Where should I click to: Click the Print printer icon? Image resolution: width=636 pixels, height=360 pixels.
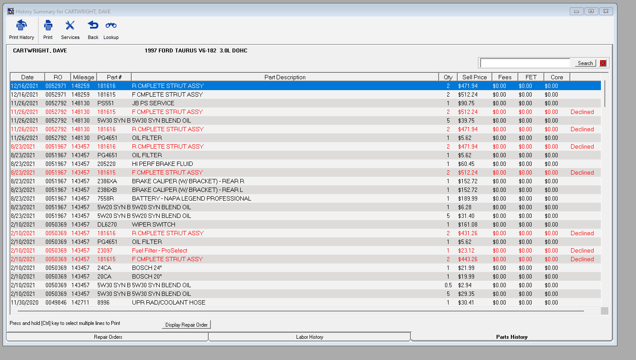48,25
